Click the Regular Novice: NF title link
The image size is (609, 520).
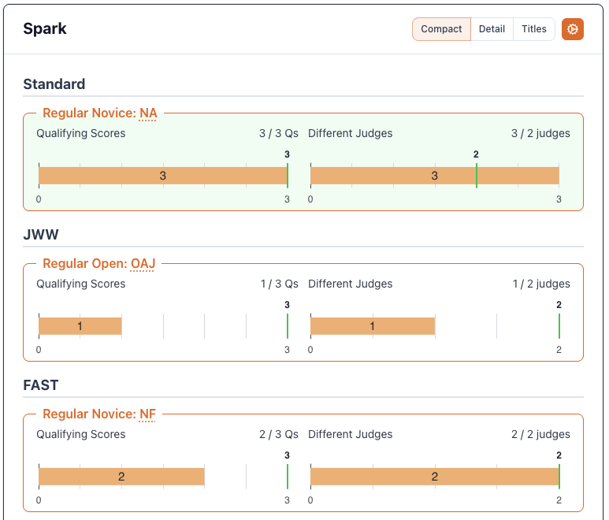point(99,414)
